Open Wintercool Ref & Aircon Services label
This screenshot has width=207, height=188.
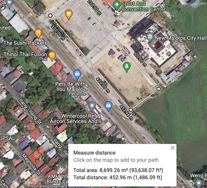(x=75, y=118)
